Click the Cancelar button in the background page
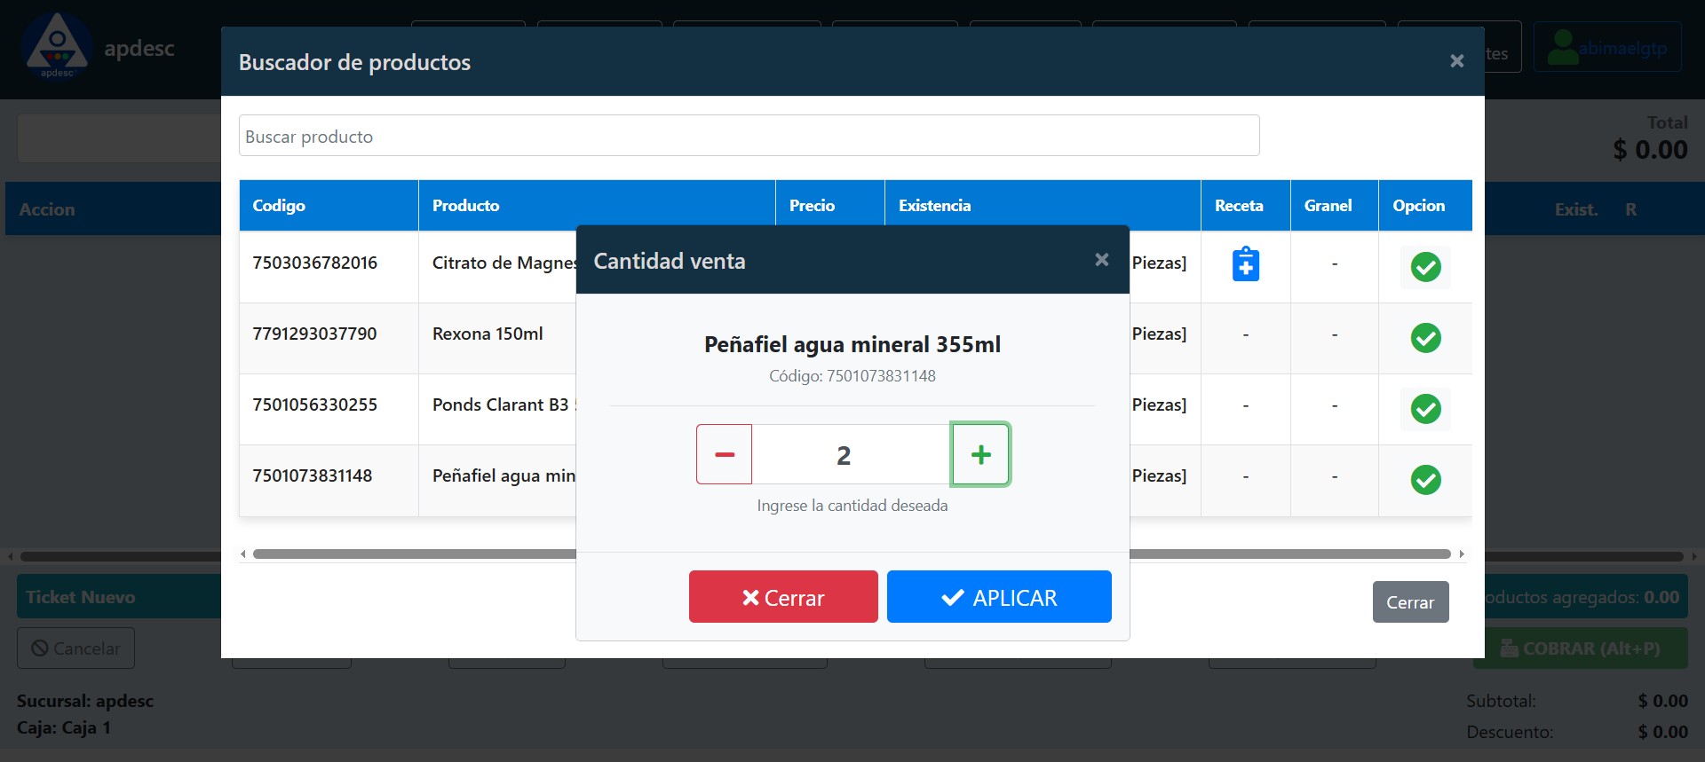 (x=75, y=648)
